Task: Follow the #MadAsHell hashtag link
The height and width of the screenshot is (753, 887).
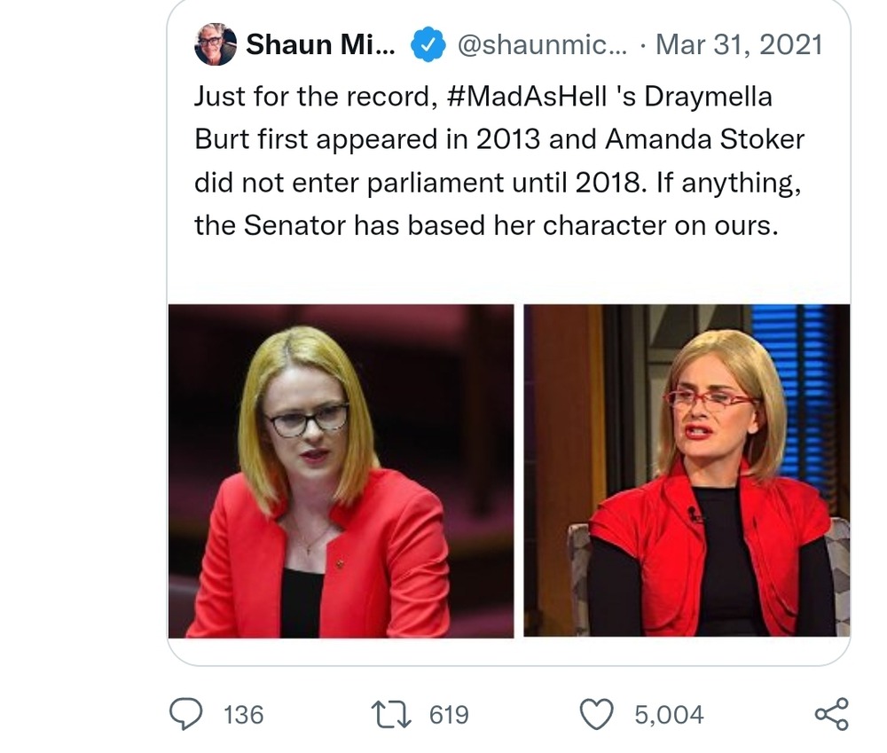Action: pyautogui.click(x=512, y=96)
